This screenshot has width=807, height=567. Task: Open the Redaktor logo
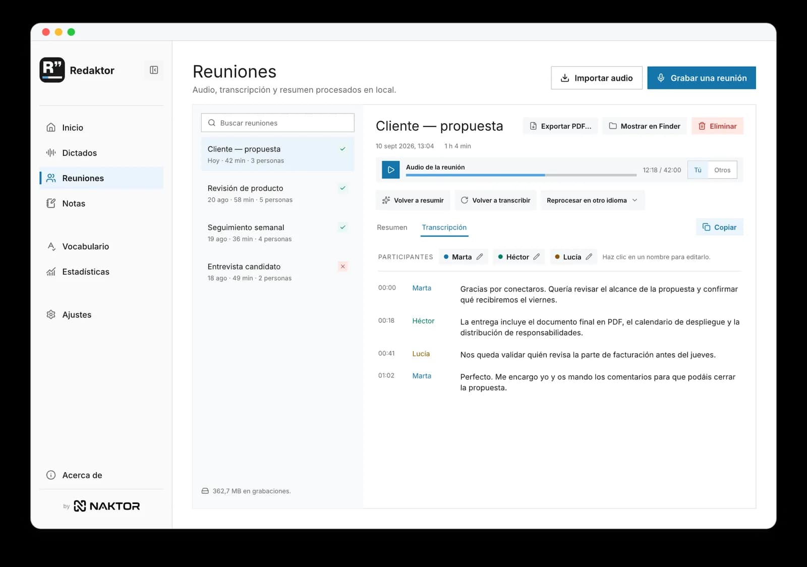click(52, 70)
